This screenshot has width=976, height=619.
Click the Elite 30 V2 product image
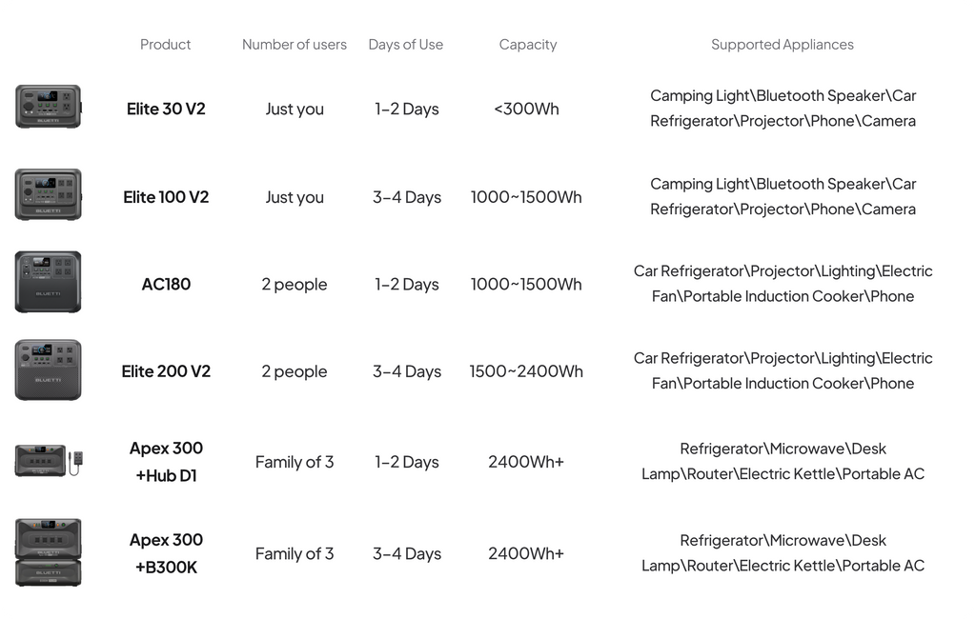[48, 107]
